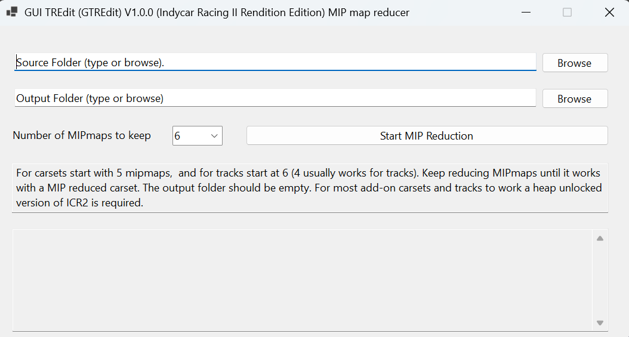Click the scroll down arrow in log box

(x=600, y=323)
